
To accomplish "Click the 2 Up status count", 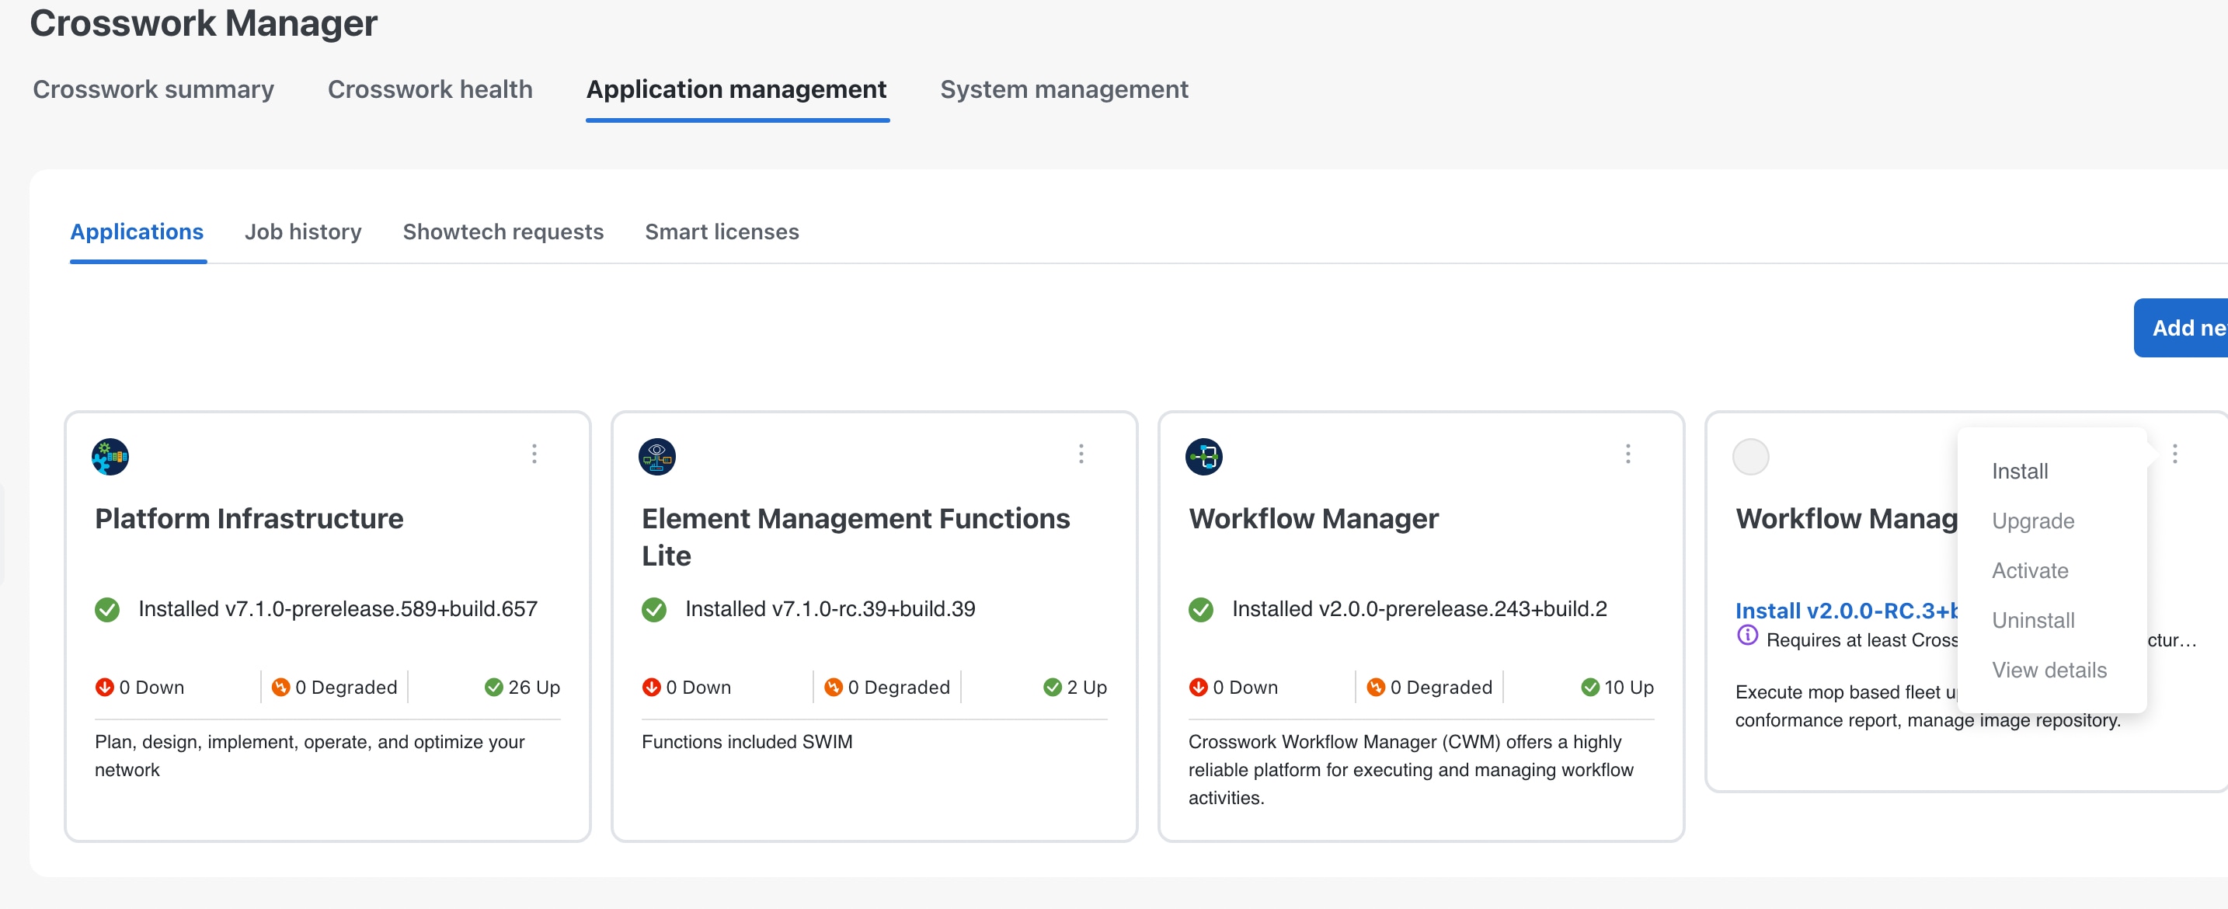I will click(1086, 687).
